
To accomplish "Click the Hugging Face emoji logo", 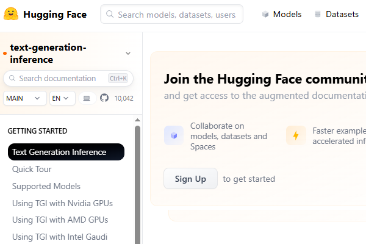I will point(11,14).
